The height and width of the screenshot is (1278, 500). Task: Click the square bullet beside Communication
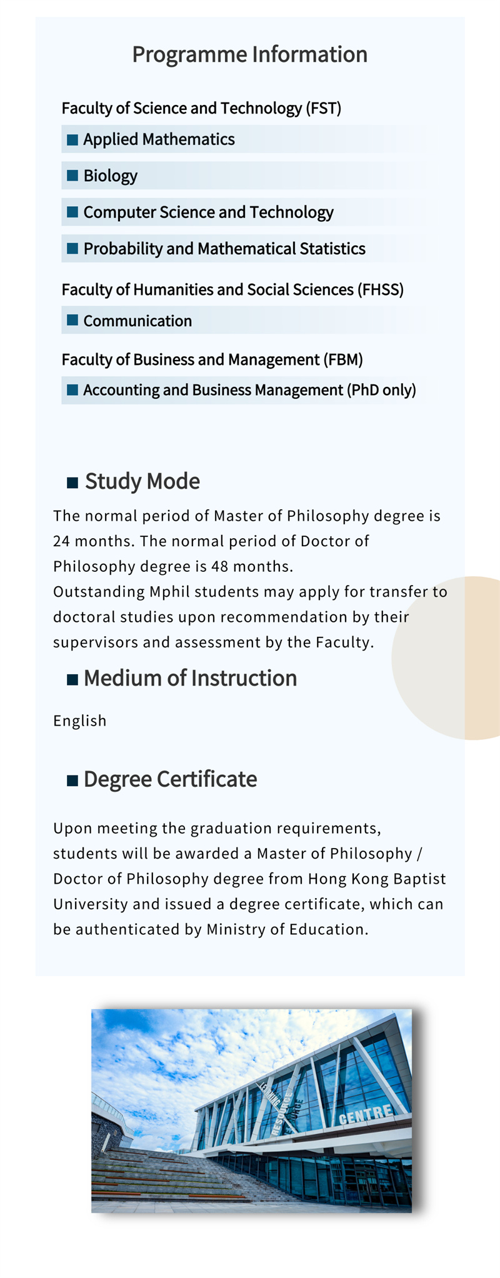click(x=72, y=321)
